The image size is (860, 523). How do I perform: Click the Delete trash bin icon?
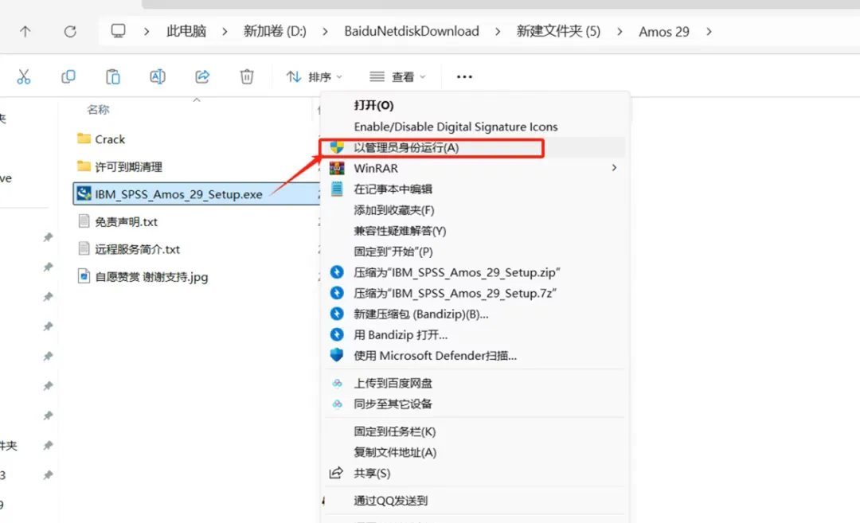point(247,76)
